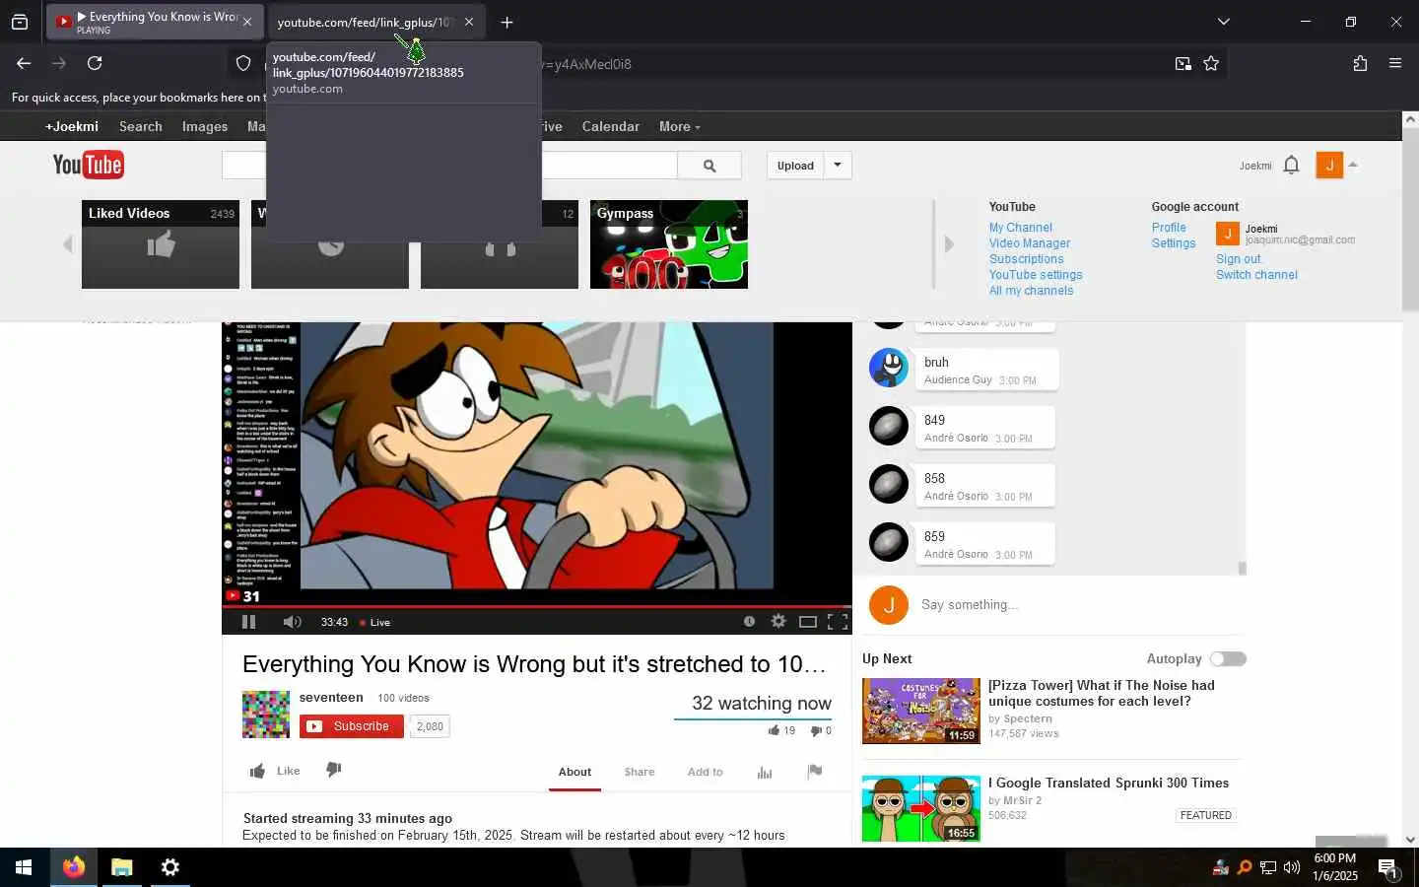Open the Gympass playlist thumbnail

pos(669,244)
